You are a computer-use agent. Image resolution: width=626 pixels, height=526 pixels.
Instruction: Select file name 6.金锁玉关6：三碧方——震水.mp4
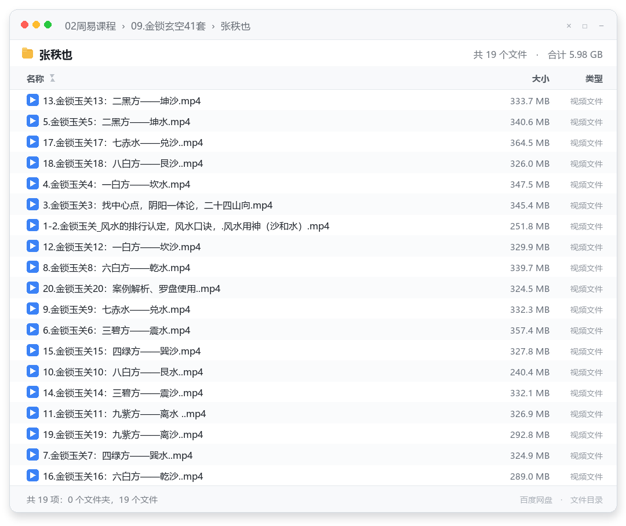[x=117, y=330]
